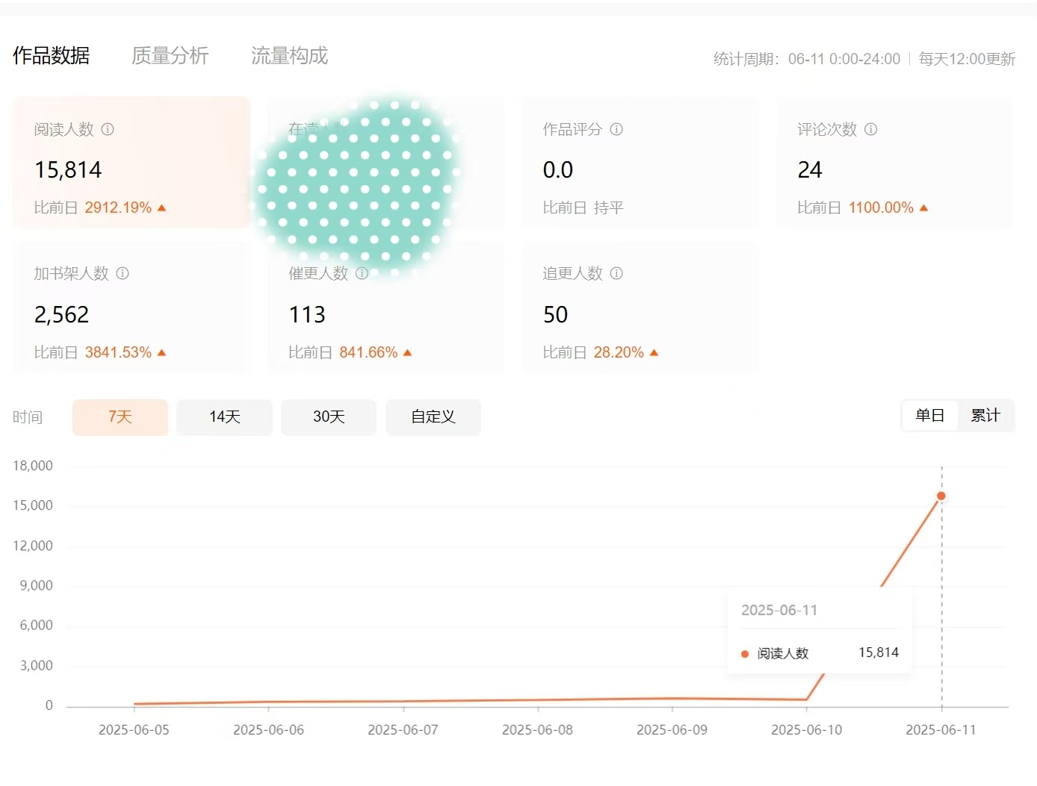1037x786 pixels.
Task: Choose the 14天 time range
Action: click(x=224, y=417)
